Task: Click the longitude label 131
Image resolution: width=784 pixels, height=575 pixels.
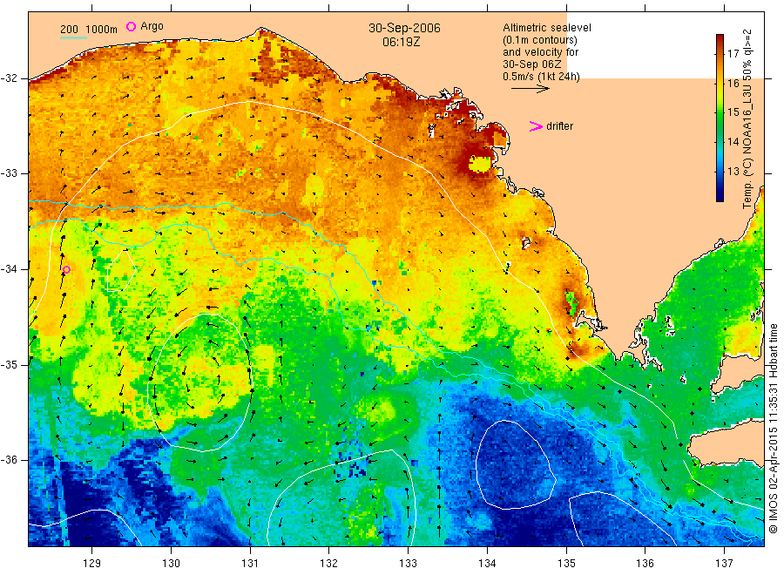Action: pos(250,564)
